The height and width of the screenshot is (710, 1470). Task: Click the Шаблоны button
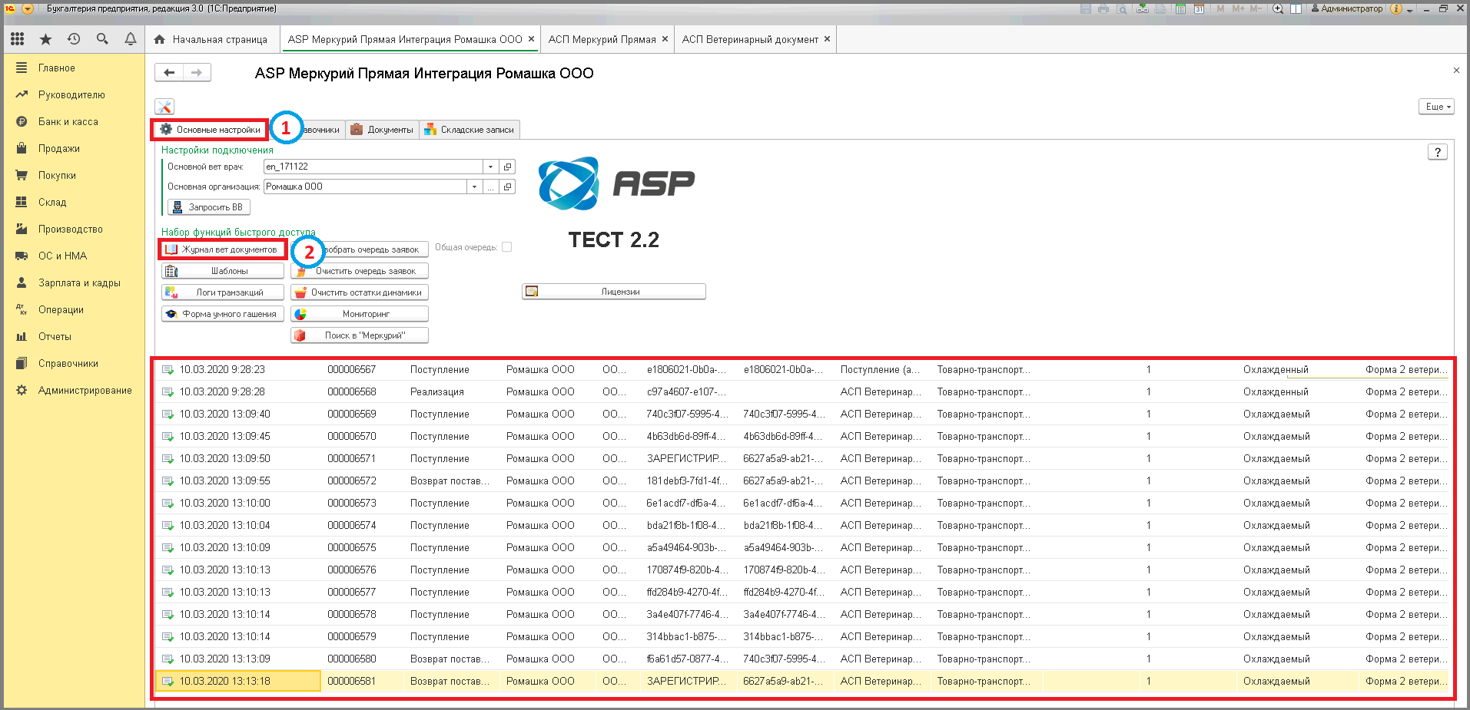click(x=223, y=271)
